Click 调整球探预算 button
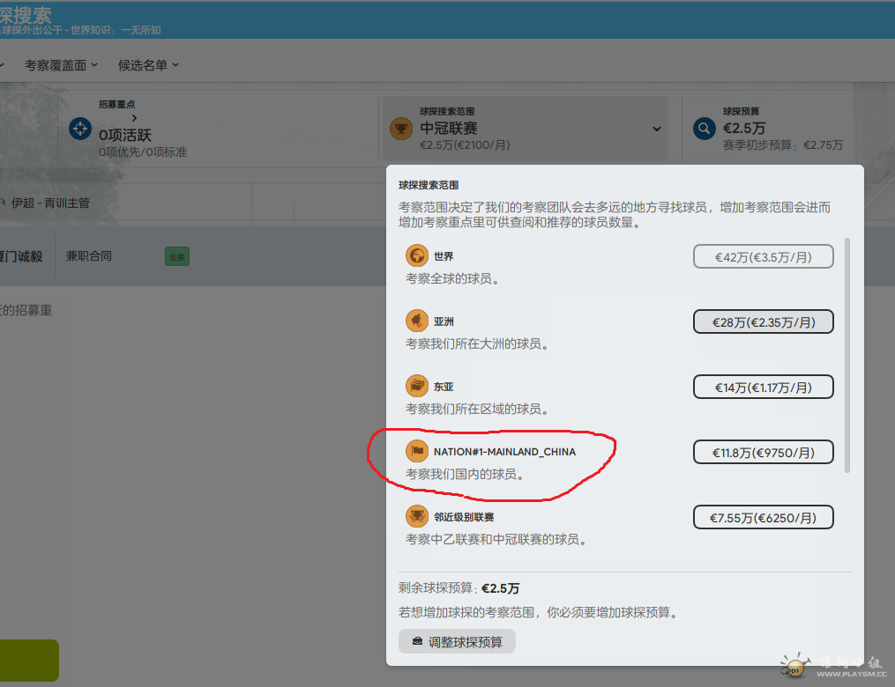Screen dimensions: 895x687 [x=457, y=641]
